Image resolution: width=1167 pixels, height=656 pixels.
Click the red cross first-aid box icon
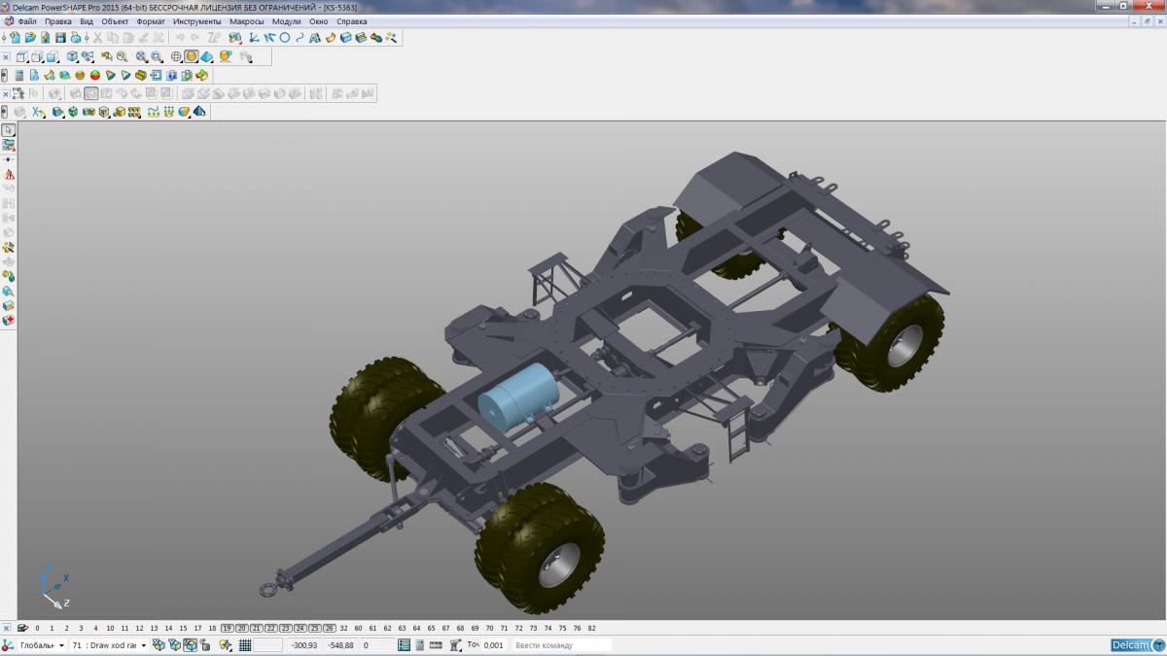(9, 320)
